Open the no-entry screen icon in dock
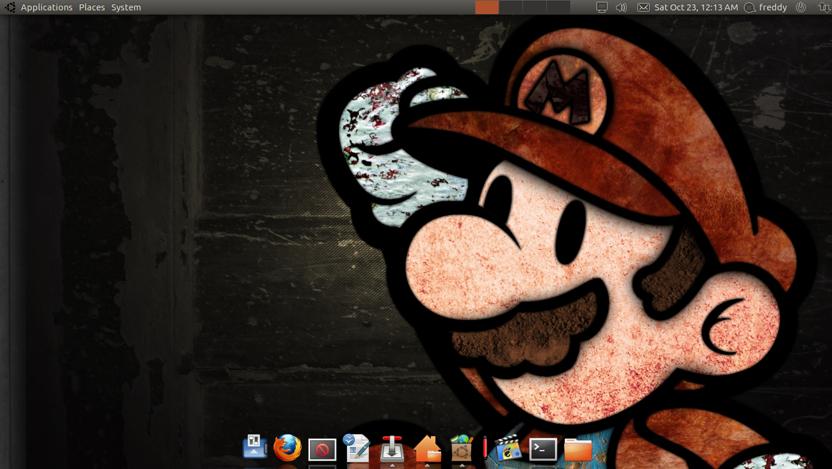Image resolution: width=832 pixels, height=469 pixels. pos(322,450)
